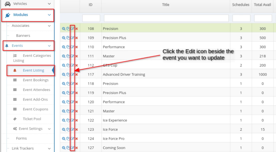Open Event Bookings page
This screenshot has height=152, width=276.
point(36,80)
